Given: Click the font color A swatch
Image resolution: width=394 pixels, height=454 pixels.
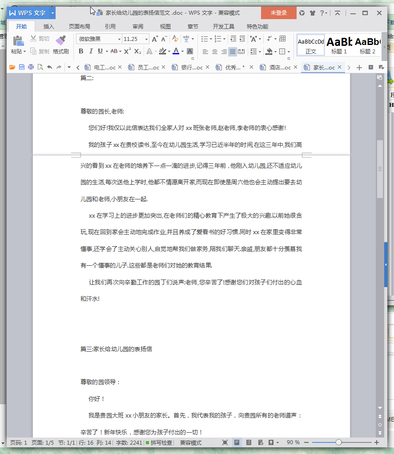Looking at the screenshot, I should 176,51.
